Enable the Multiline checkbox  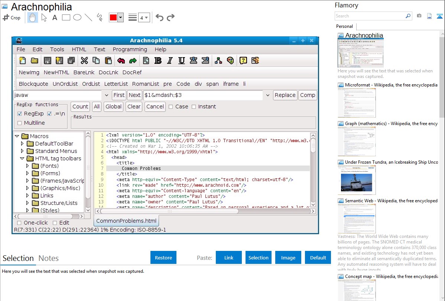(x=20, y=123)
